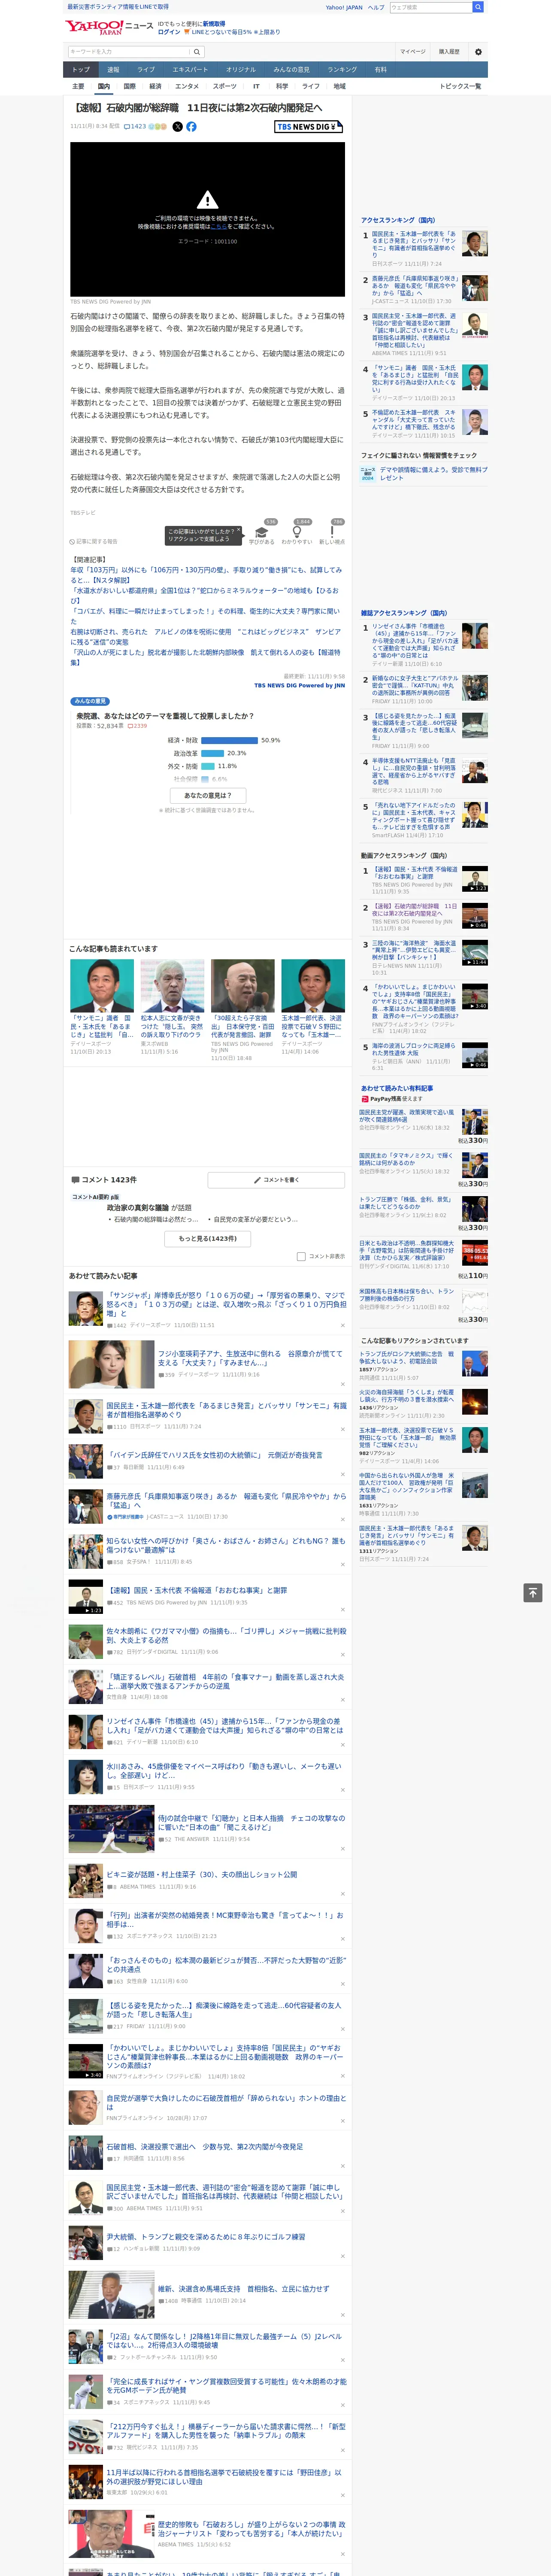
Task: Share article on Facebook
Action: click(191, 127)
